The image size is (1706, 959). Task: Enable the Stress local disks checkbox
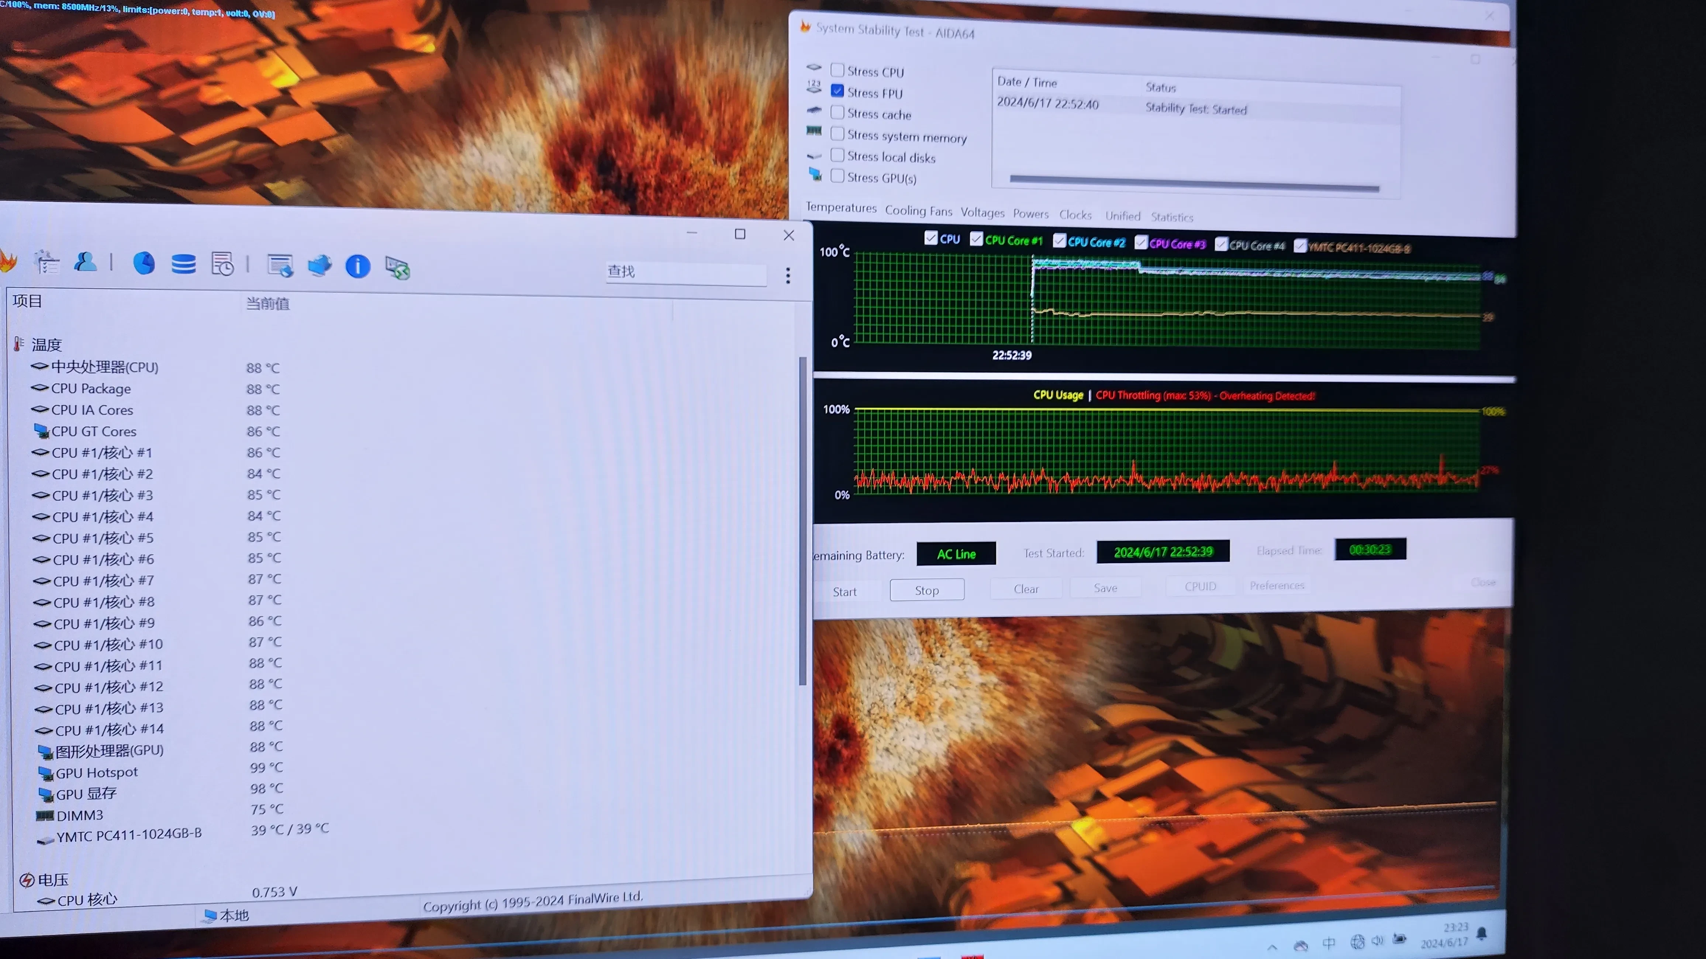click(x=837, y=155)
